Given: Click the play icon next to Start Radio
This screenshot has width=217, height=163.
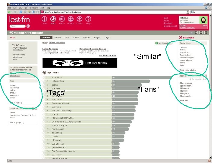Looking at the screenshot, I should click(181, 37).
